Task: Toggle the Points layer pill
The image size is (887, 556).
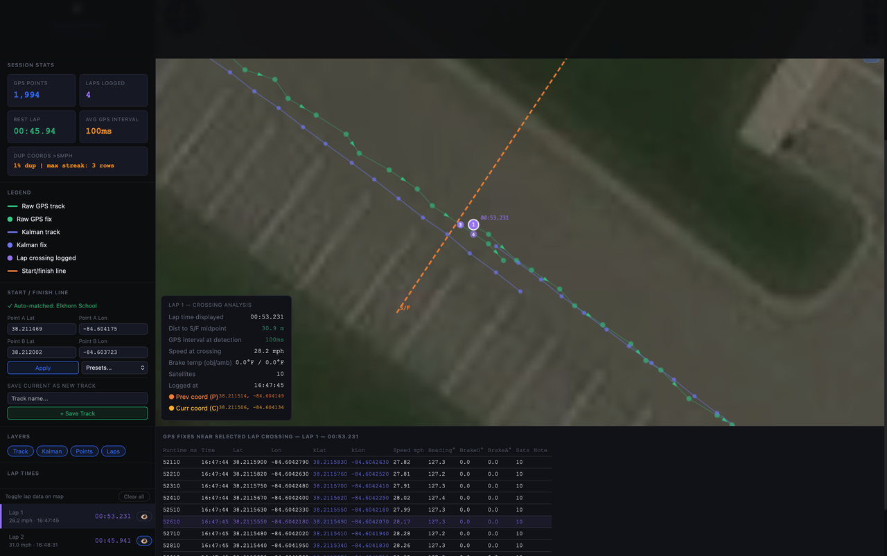Action: coord(85,451)
